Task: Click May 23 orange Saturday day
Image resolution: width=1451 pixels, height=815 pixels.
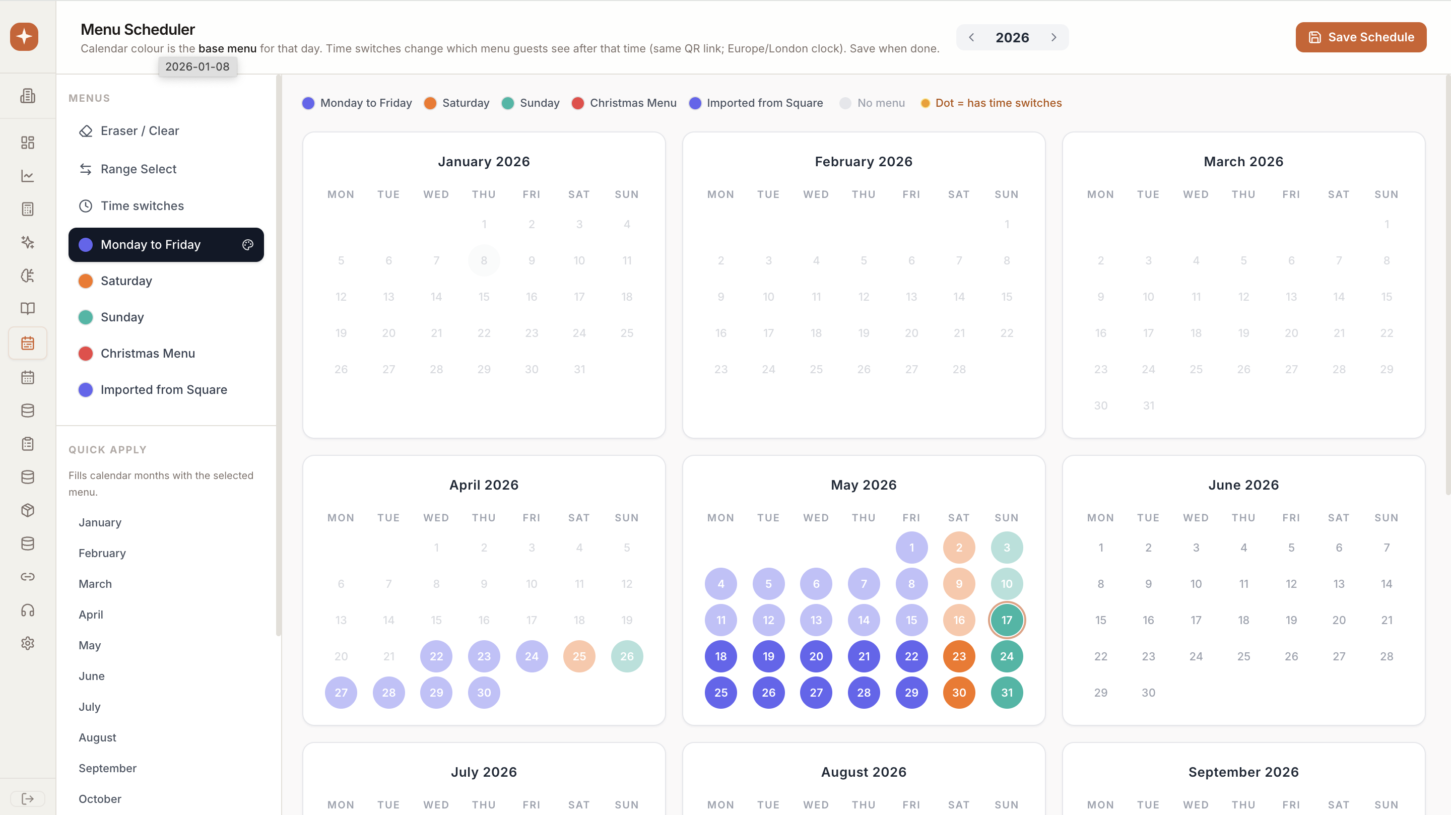Action: (959, 656)
